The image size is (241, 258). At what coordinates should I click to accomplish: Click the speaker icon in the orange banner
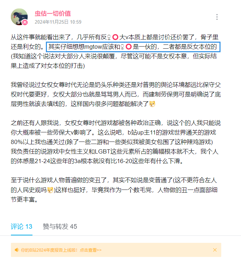[x=17, y=250]
